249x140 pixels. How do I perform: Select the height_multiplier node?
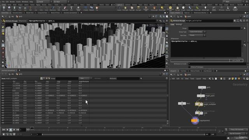click(199, 104)
